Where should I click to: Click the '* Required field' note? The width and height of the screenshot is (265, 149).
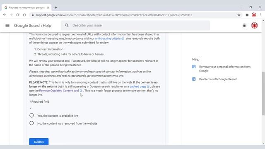39,101
